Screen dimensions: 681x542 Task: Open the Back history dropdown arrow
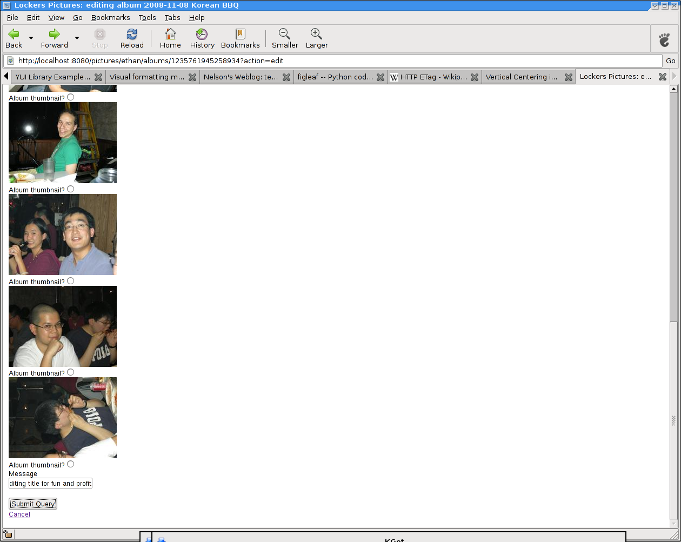click(x=31, y=38)
